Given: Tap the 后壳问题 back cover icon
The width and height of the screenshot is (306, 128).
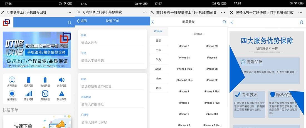Looking at the screenshot, I should pos(29,80).
